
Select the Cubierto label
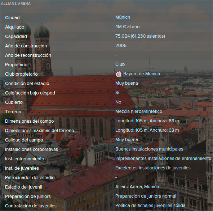pos(14,102)
